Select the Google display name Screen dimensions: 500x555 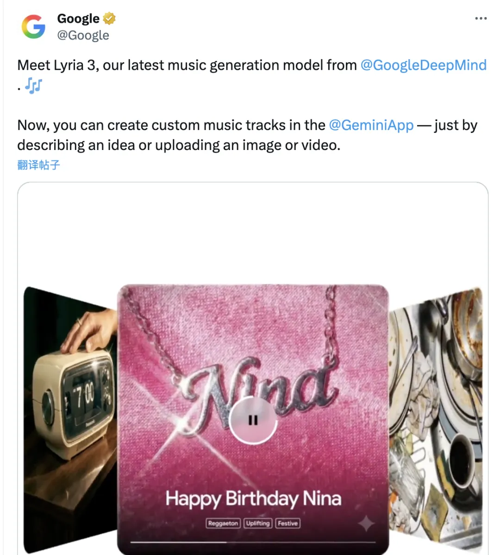pyautogui.click(x=78, y=19)
